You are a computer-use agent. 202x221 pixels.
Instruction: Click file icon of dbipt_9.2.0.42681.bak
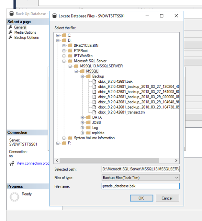[94, 81]
